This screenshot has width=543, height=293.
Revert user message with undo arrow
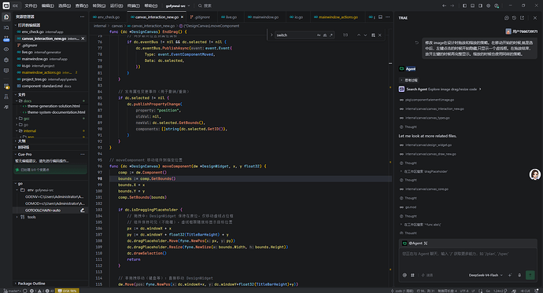click(x=416, y=43)
